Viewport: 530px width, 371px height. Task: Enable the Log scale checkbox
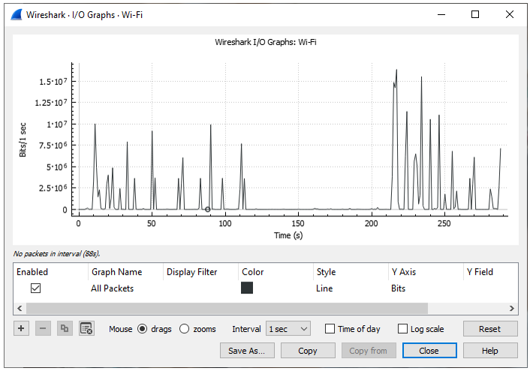pos(402,329)
